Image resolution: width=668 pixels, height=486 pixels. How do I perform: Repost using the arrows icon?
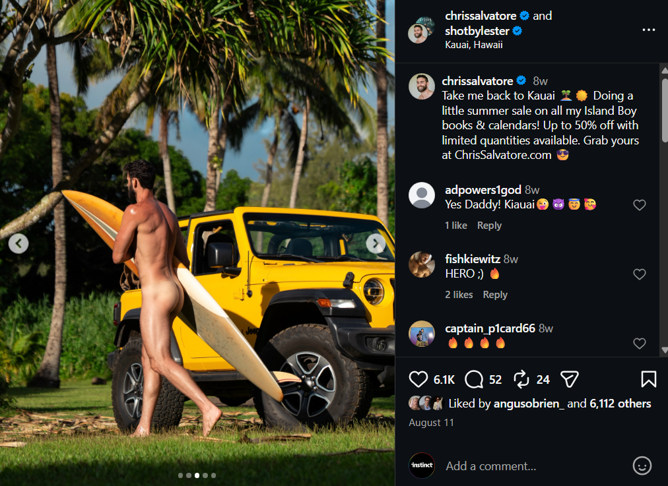point(521,379)
